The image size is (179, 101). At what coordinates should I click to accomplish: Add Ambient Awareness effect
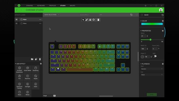click(x=19, y=69)
